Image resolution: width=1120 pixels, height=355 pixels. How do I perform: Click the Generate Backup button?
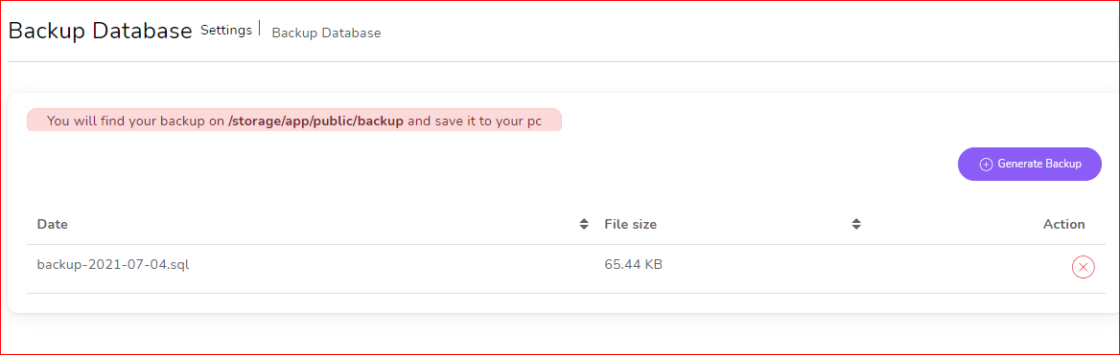[x=1029, y=164]
